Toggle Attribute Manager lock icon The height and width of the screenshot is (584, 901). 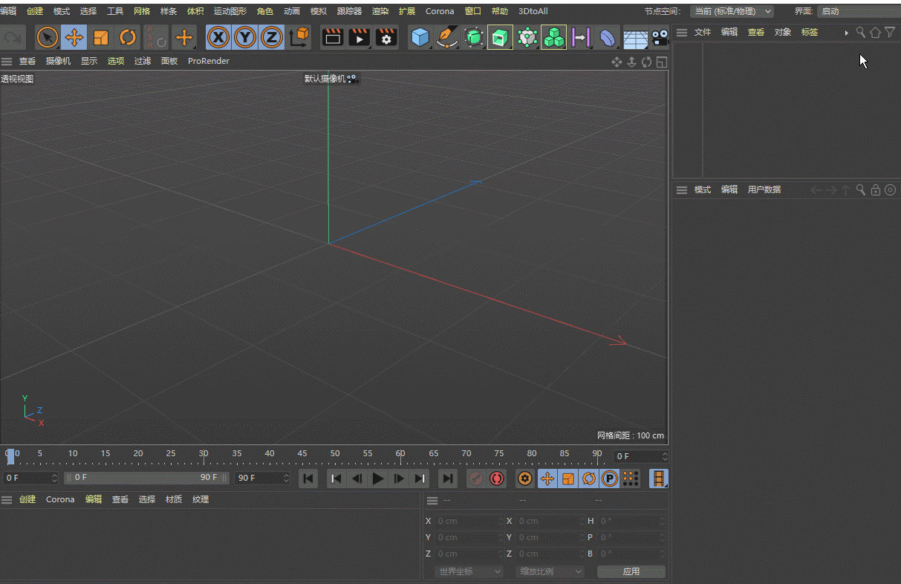[x=876, y=189]
